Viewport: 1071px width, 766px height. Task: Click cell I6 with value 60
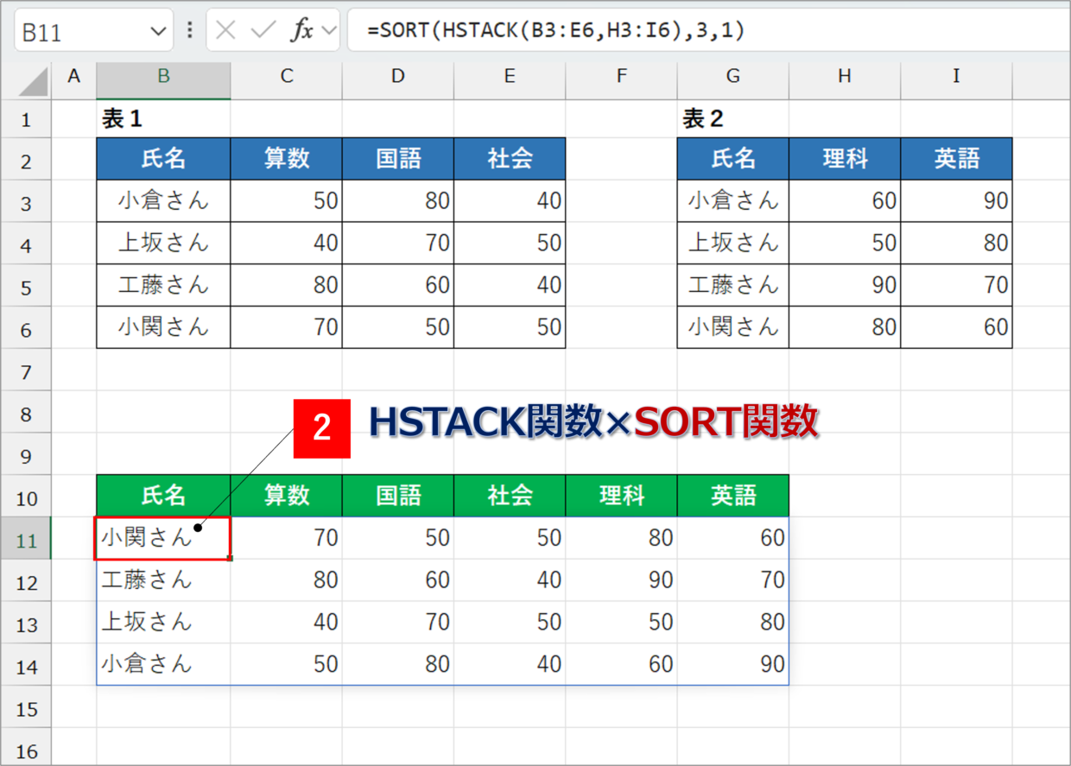click(x=956, y=327)
